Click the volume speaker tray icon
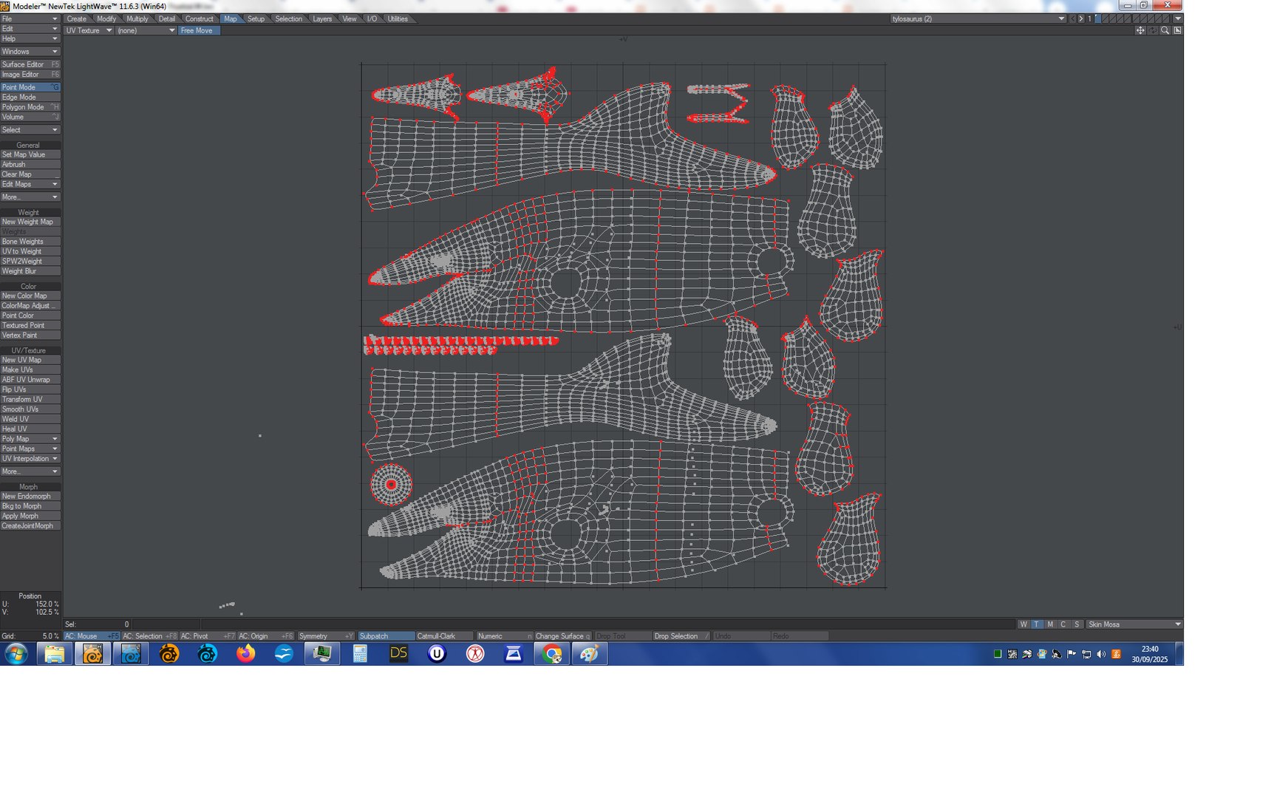 (x=1101, y=654)
